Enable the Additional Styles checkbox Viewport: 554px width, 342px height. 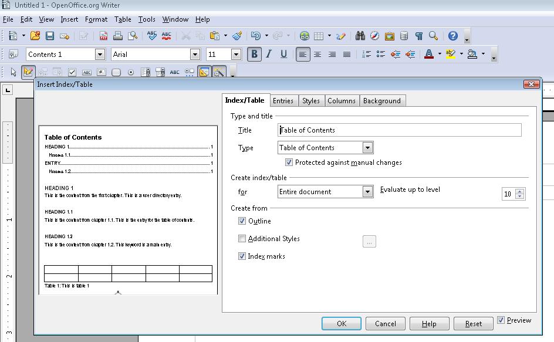(x=242, y=239)
